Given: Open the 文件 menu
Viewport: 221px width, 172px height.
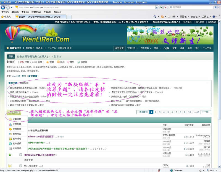Looking at the screenshot, I should tap(5, 12).
